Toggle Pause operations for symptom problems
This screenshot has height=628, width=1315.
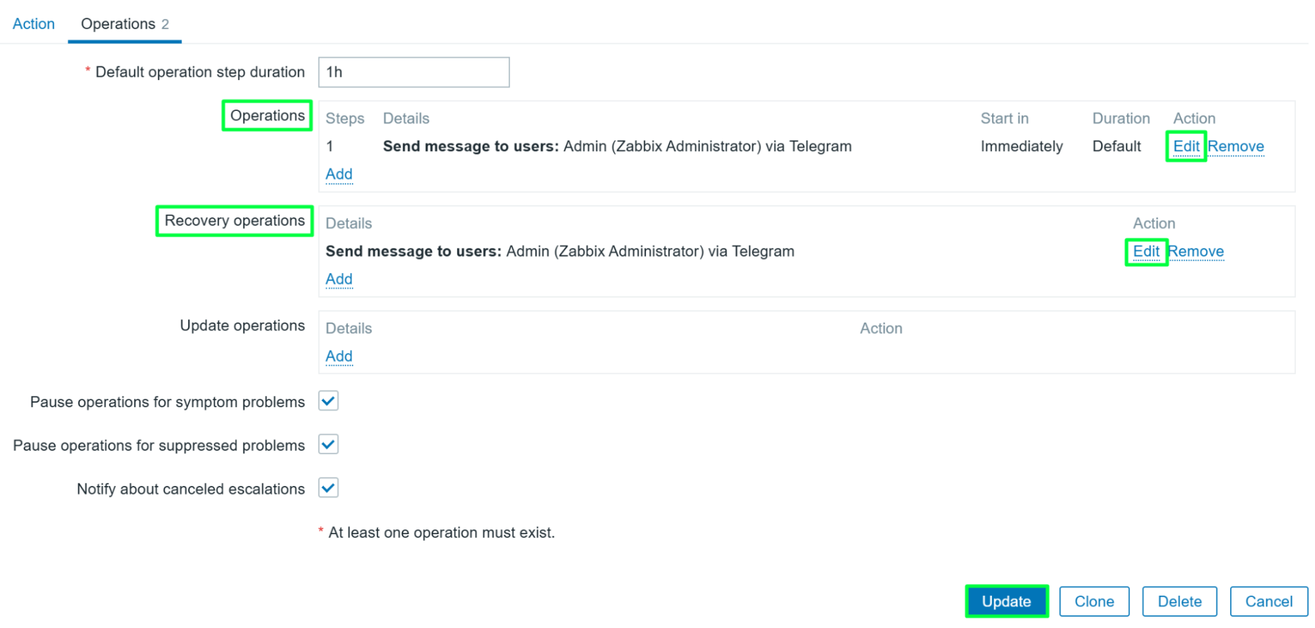point(328,401)
